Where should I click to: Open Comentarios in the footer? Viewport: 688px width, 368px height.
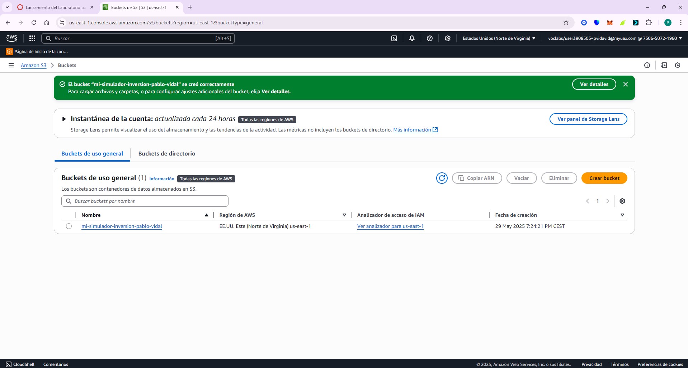coord(56,364)
